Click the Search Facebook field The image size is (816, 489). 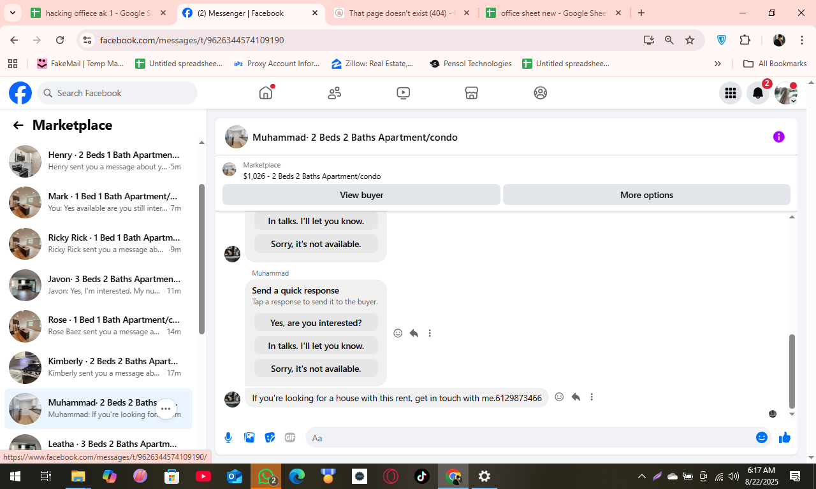pos(117,93)
